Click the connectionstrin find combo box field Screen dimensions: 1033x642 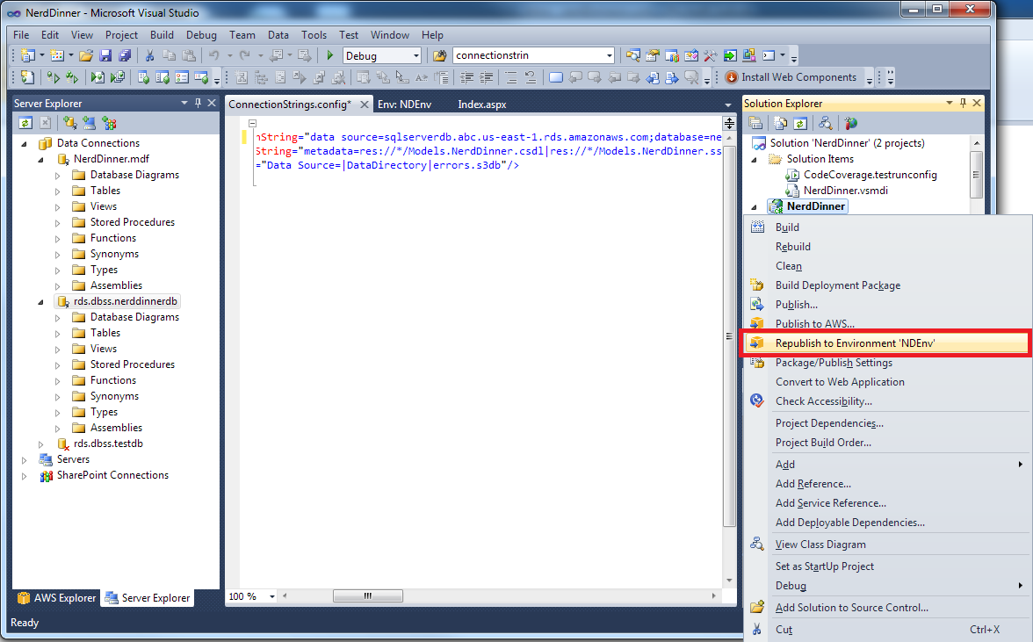[x=527, y=55]
